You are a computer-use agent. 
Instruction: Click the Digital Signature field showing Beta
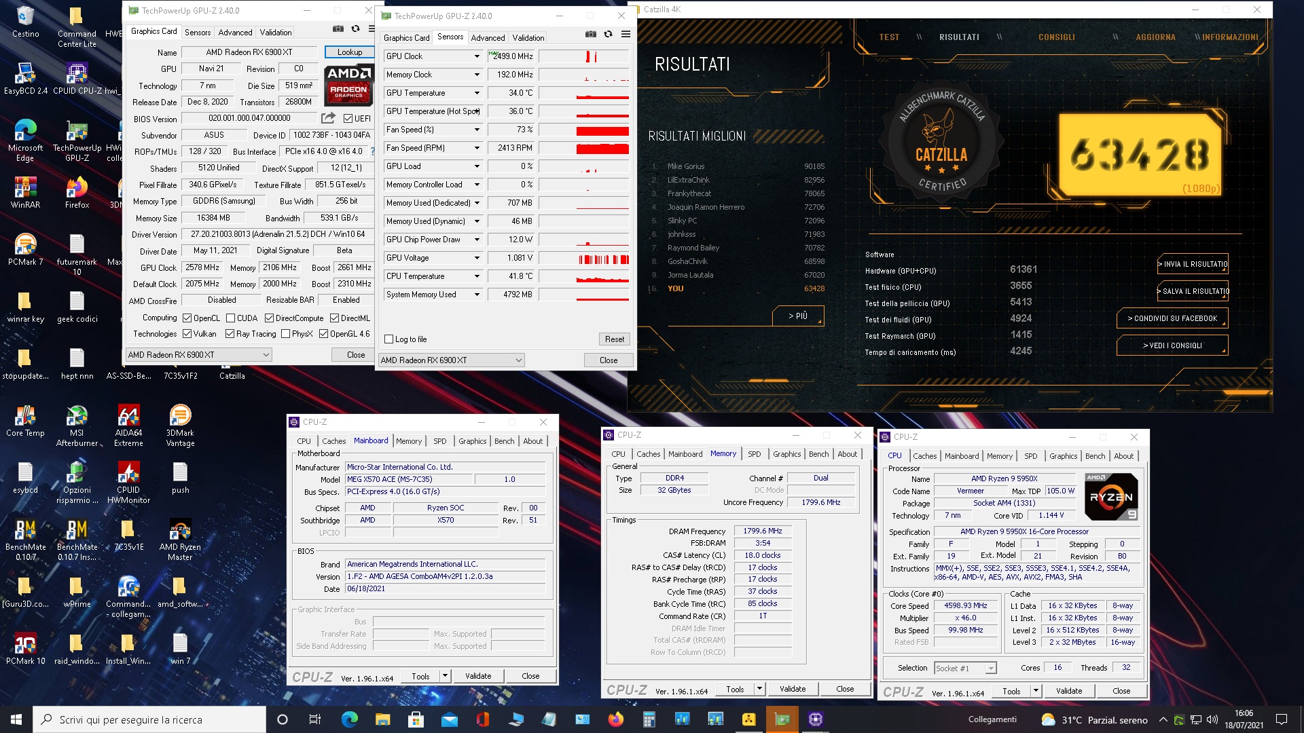(344, 250)
